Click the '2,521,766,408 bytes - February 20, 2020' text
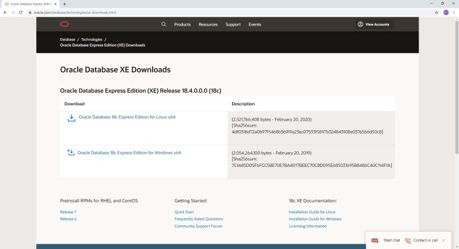Image resolution: width=459 pixels, height=249 pixels. pos(271,119)
